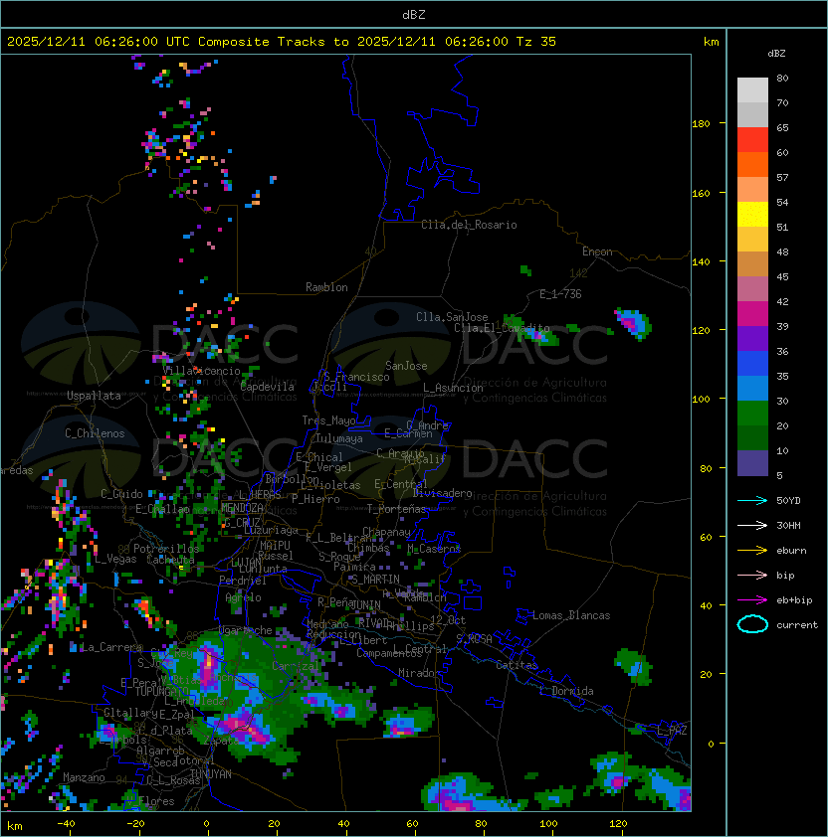This screenshot has width=828, height=837.
Task: Click the 'Villavicencio' map label
Action: [201, 371]
